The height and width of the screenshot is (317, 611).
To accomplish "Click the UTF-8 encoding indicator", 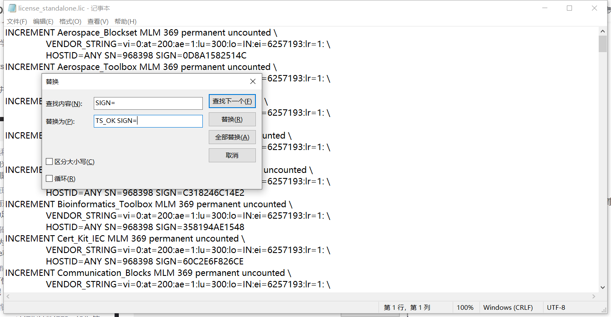I will coord(556,307).
